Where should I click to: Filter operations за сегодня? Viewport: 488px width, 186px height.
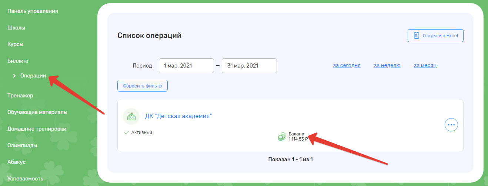347,65
